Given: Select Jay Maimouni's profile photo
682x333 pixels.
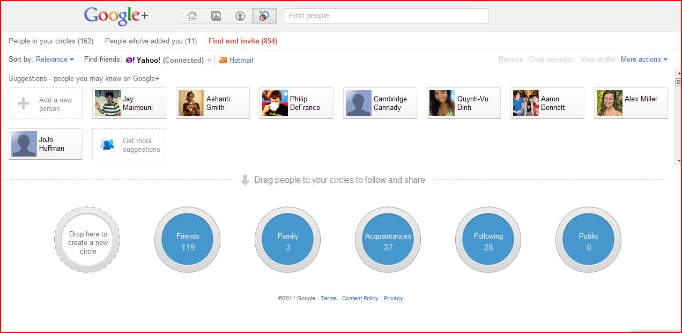Looking at the screenshot, I should tap(108, 103).
